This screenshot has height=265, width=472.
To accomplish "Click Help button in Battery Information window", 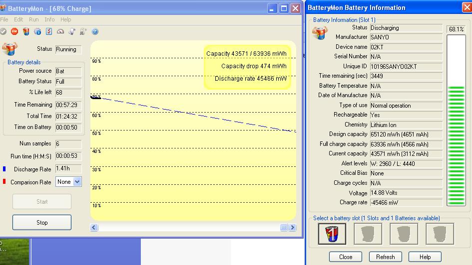I will pyautogui.click(x=425, y=257).
